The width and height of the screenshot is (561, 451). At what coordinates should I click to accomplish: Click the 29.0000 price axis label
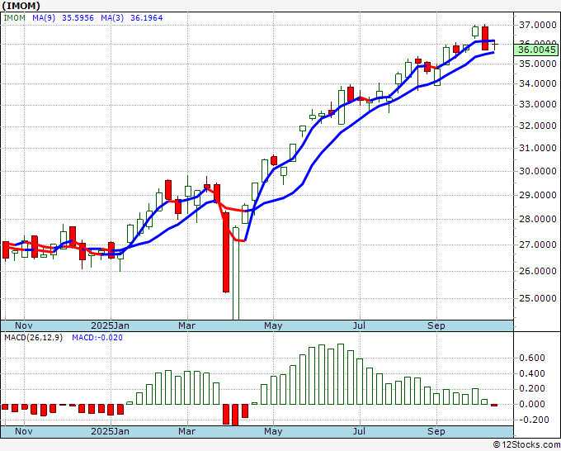pos(537,195)
